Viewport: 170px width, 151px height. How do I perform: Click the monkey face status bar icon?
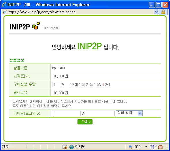tap(160, 147)
